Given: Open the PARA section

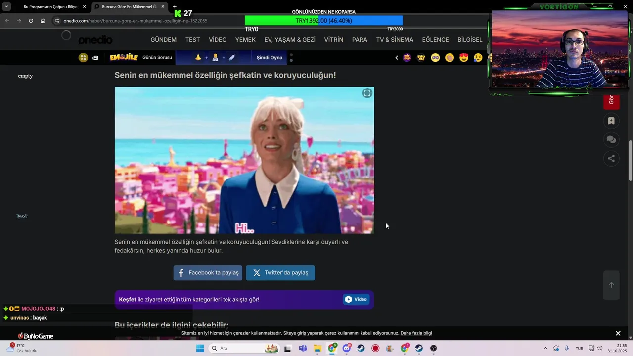Looking at the screenshot, I should [x=360, y=40].
